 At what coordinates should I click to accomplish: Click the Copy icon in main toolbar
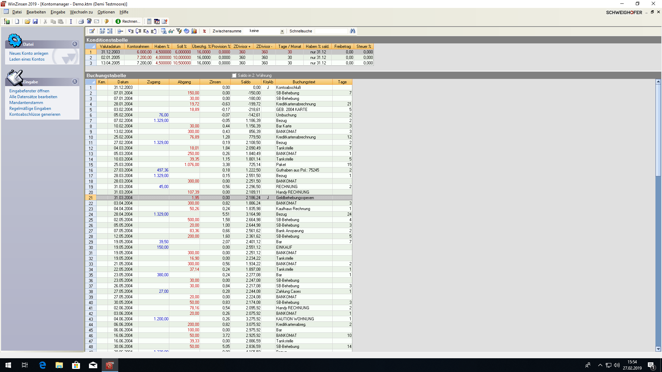(x=53, y=21)
